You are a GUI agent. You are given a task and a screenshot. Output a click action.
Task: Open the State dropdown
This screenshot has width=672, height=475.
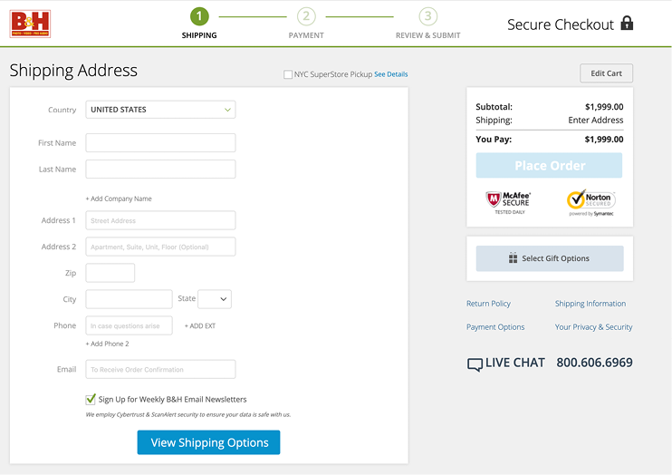[214, 299]
